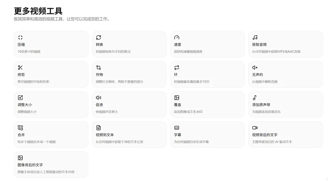Click the description 主题效果背后的 AI 驱动文本
Image resolution: width=328 pixels, height=181 pixels.
[272, 142]
